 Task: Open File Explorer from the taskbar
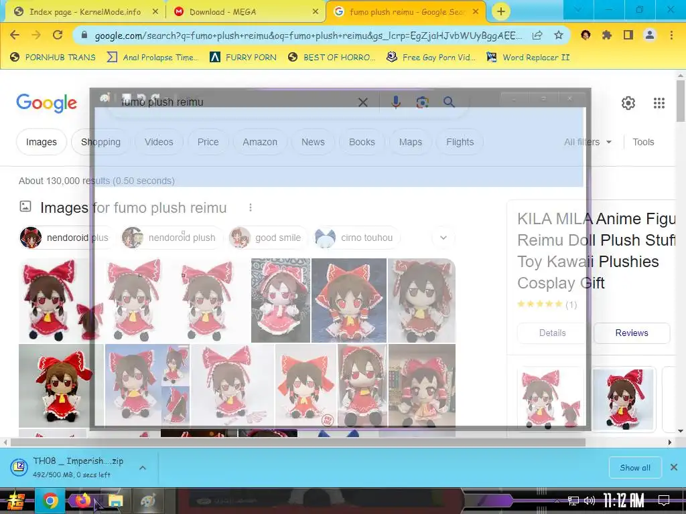tap(115, 501)
